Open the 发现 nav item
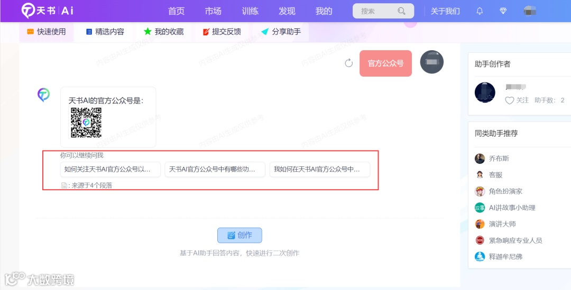The image size is (571, 290). (287, 11)
